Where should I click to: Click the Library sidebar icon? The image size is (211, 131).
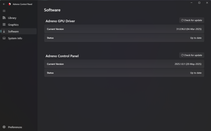4,18
